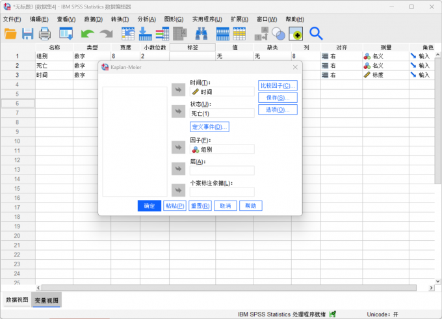Select the 因子 field containing 组别
The image size is (442, 319).
222,149
